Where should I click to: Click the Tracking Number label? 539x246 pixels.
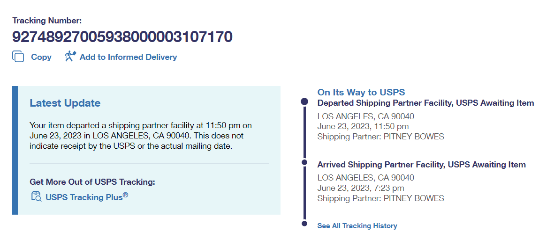click(x=47, y=21)
